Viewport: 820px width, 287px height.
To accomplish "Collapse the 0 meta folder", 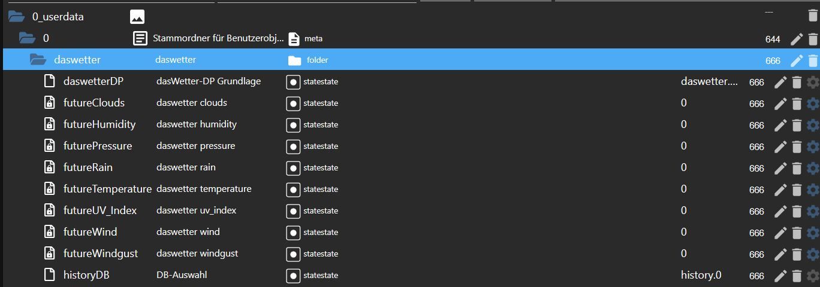I will (27, 38).
